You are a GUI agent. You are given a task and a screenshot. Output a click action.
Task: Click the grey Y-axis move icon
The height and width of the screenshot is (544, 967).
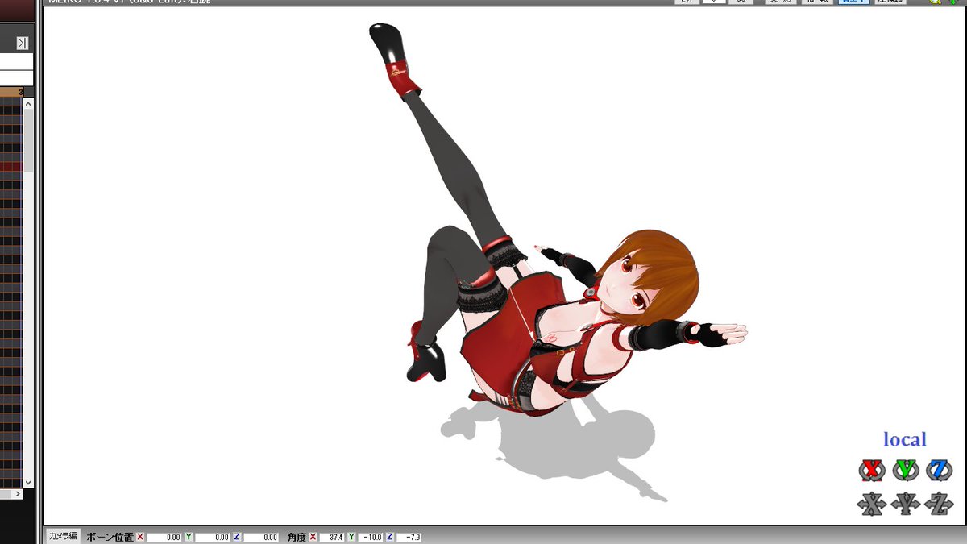[x=906, y=505]
